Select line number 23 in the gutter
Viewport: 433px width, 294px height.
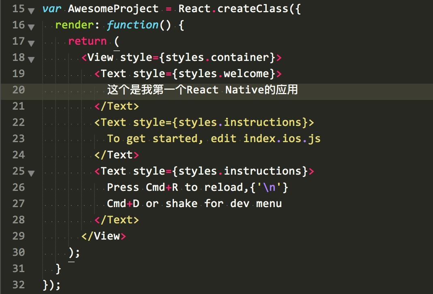[x=18, y=138]
